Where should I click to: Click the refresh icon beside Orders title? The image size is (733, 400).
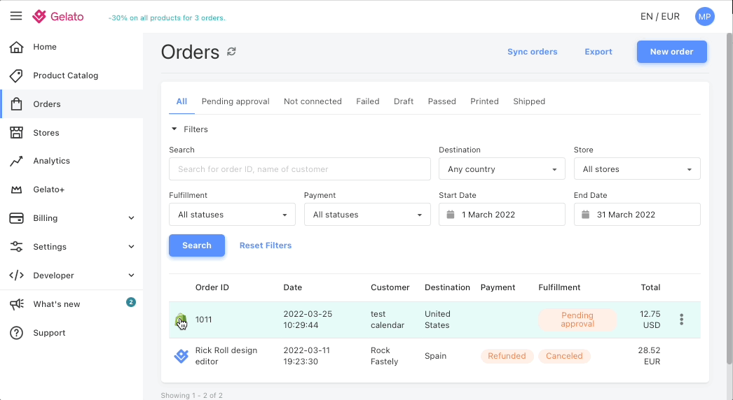coord(231,51)
